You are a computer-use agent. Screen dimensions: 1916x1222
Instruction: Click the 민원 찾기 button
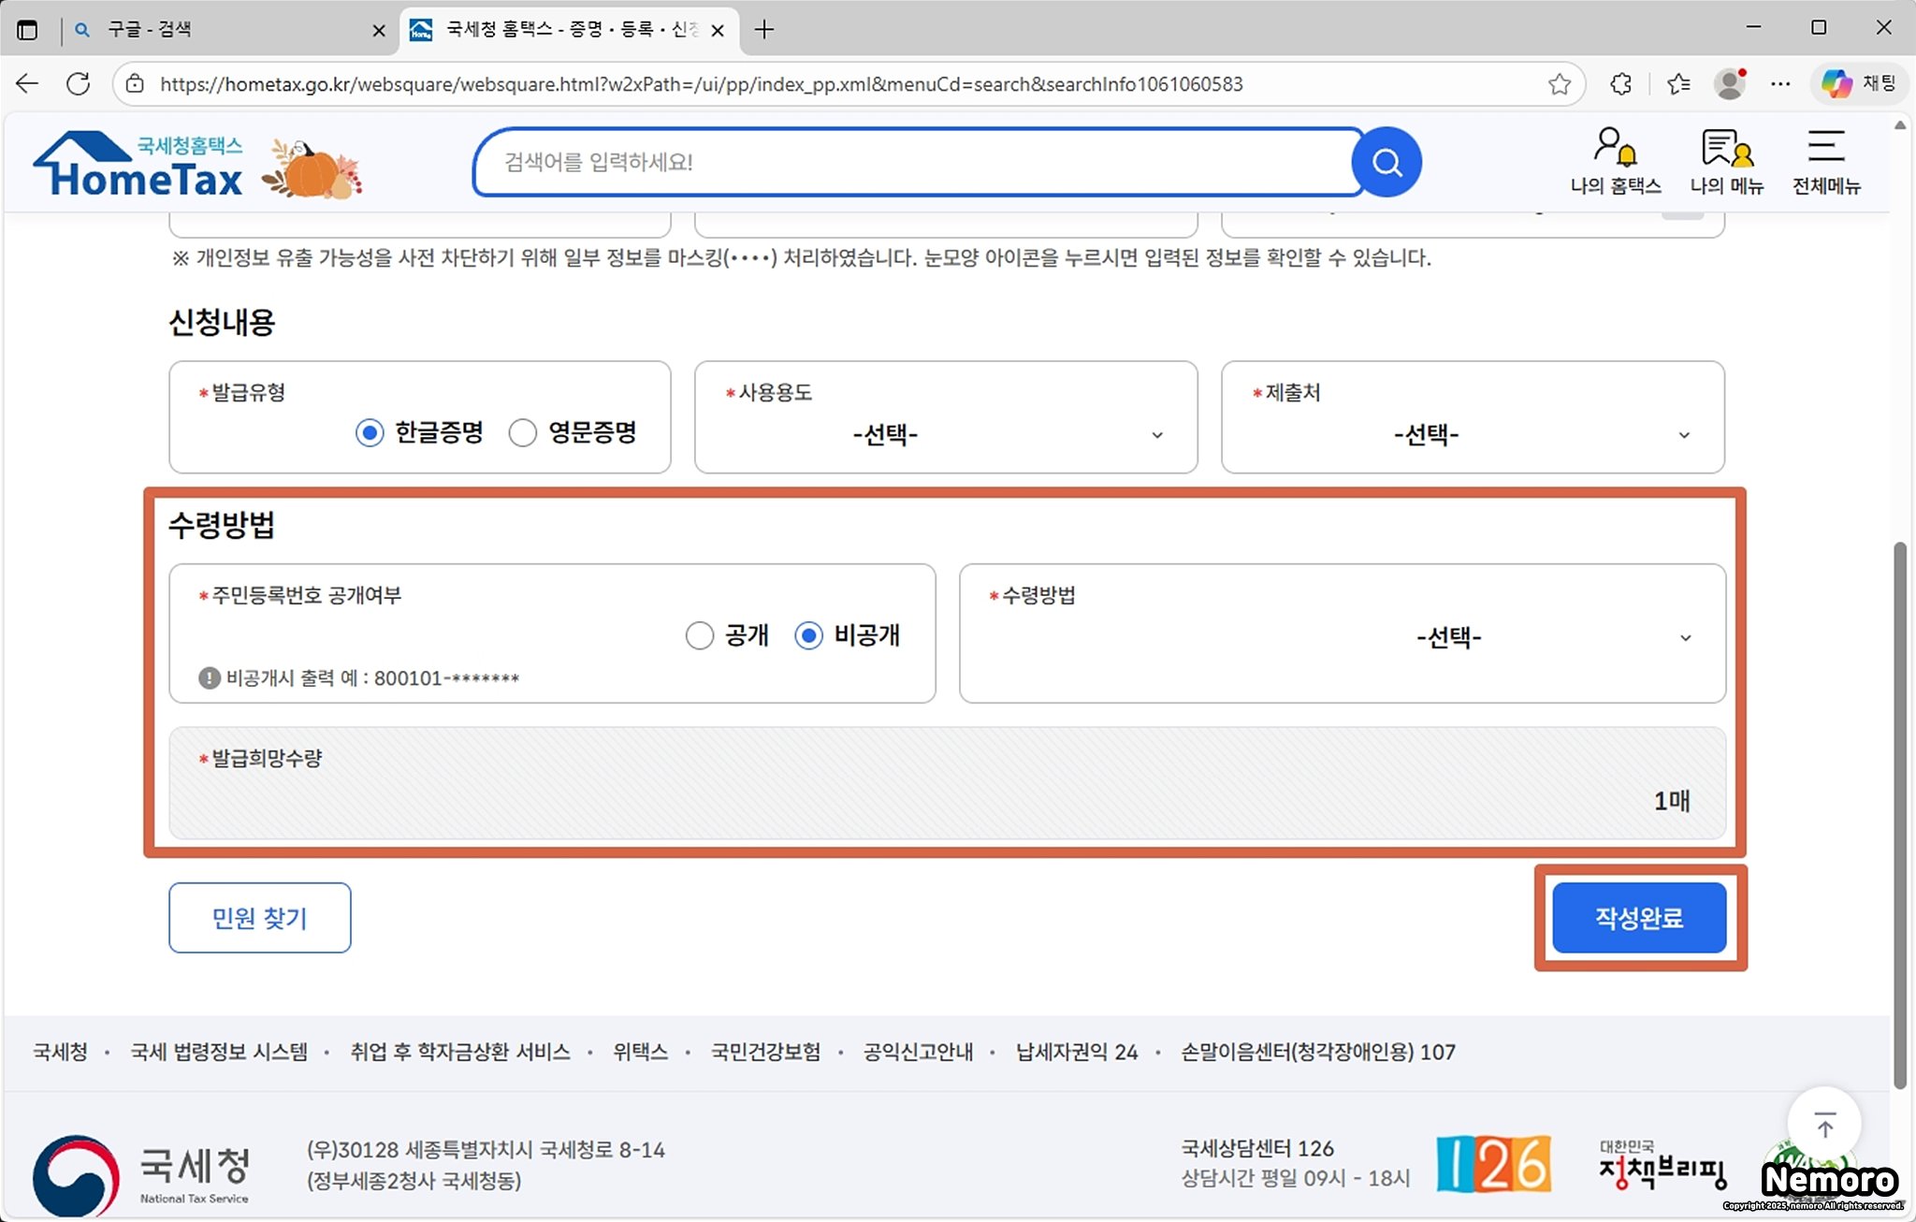click(260, 918)
